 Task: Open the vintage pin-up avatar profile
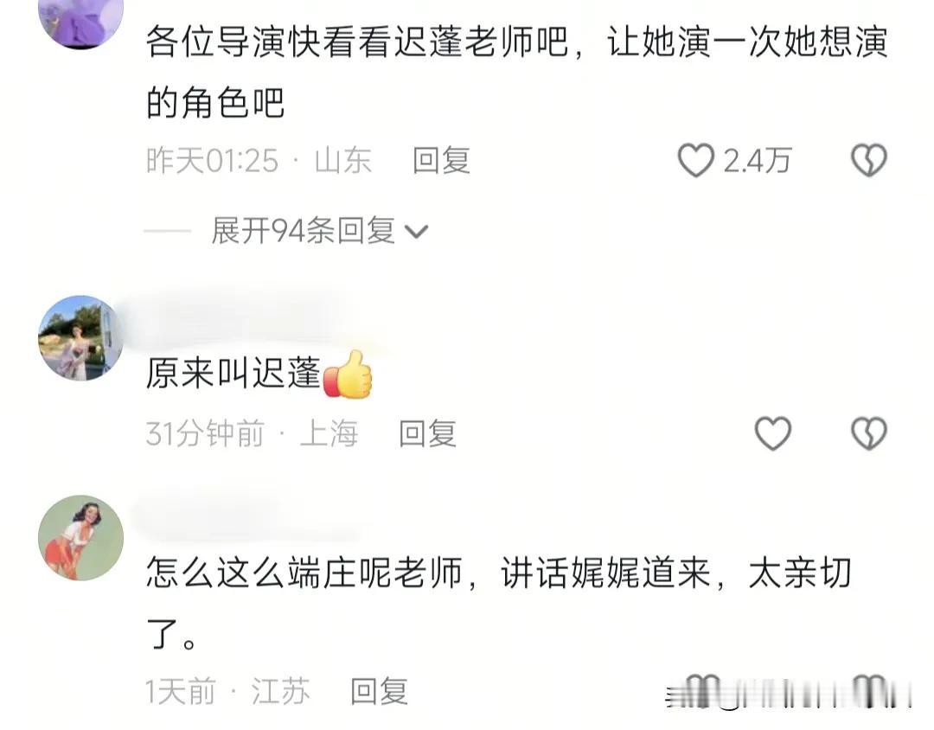81,537
